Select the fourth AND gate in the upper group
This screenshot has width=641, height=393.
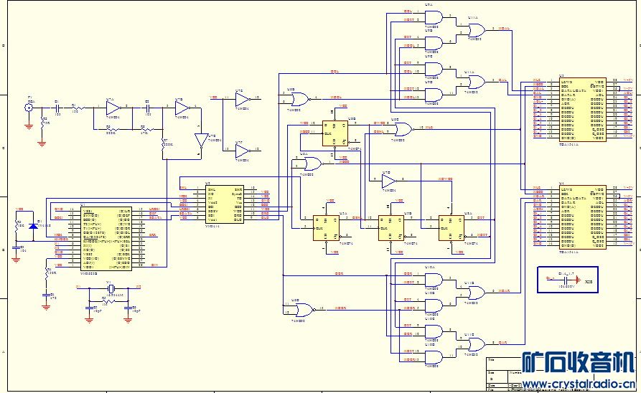coord(434,95)
